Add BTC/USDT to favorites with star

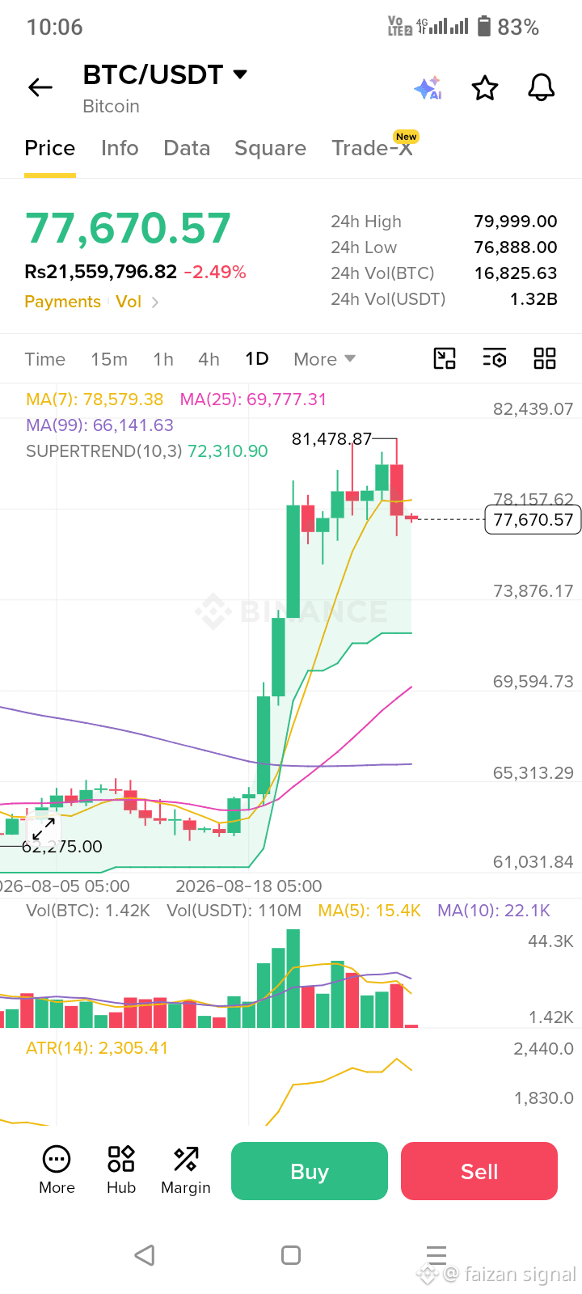pos(485,87)
